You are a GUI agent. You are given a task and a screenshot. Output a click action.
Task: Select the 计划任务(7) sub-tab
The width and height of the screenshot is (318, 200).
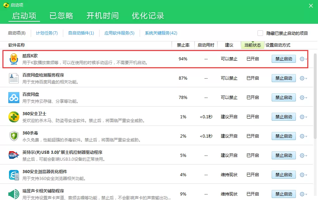point(47,33)
